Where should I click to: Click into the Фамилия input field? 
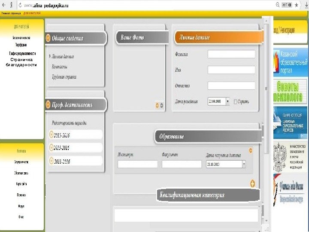point(231,54)
